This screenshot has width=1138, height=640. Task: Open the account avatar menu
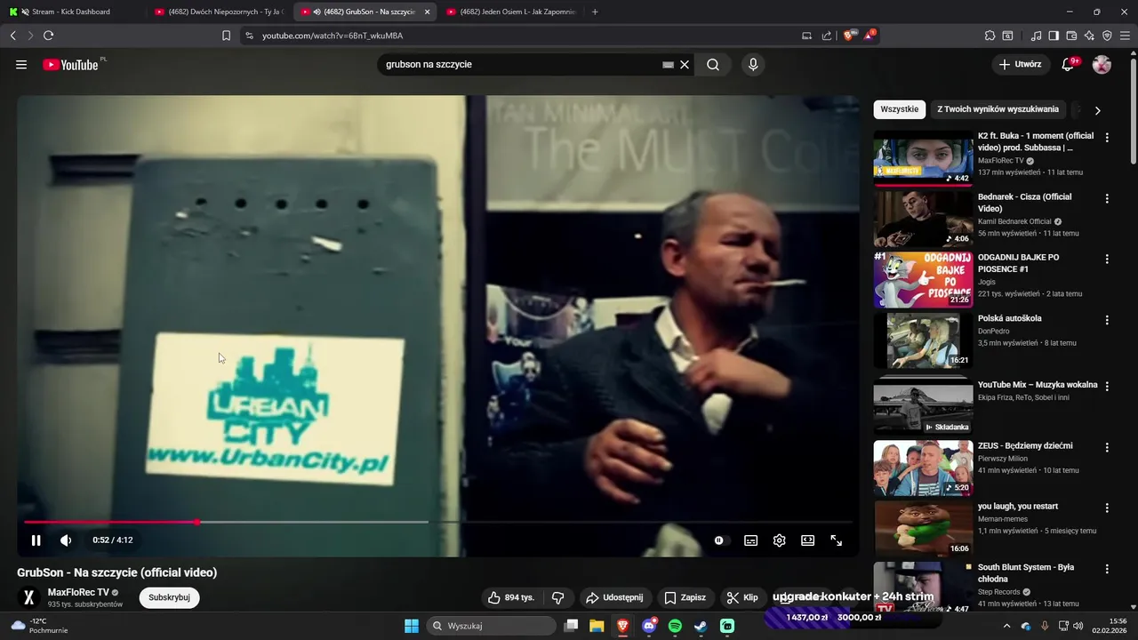(x=1102, y=65)
